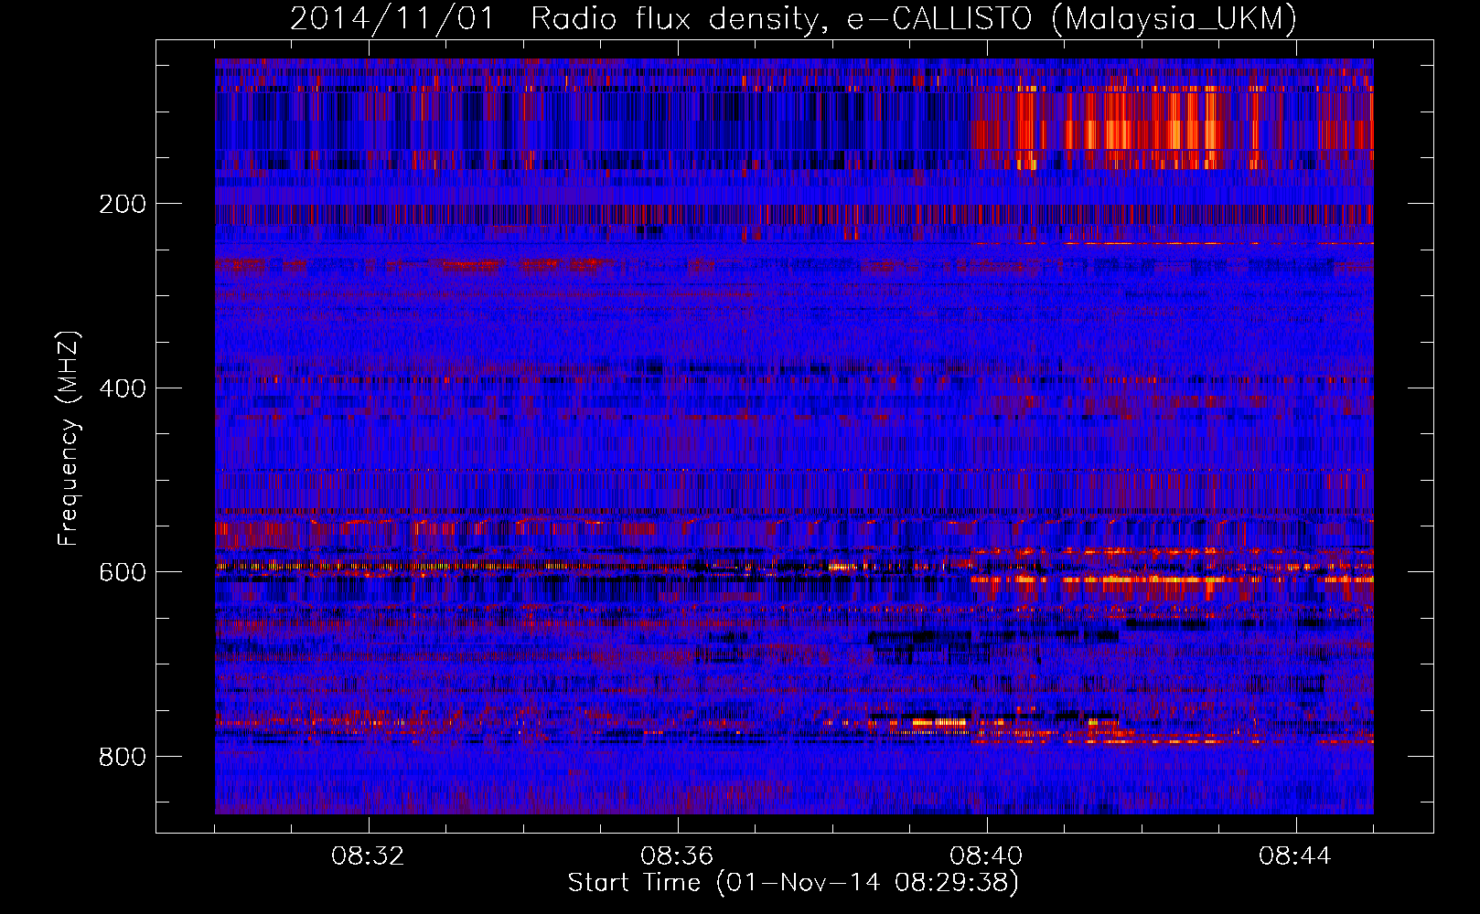Click the 600 frequency tick label
The image size is (1480, 914).
point(122,572)
